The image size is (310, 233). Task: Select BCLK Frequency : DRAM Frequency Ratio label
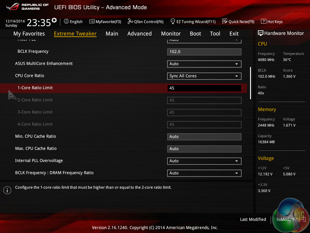coord(54,173)
